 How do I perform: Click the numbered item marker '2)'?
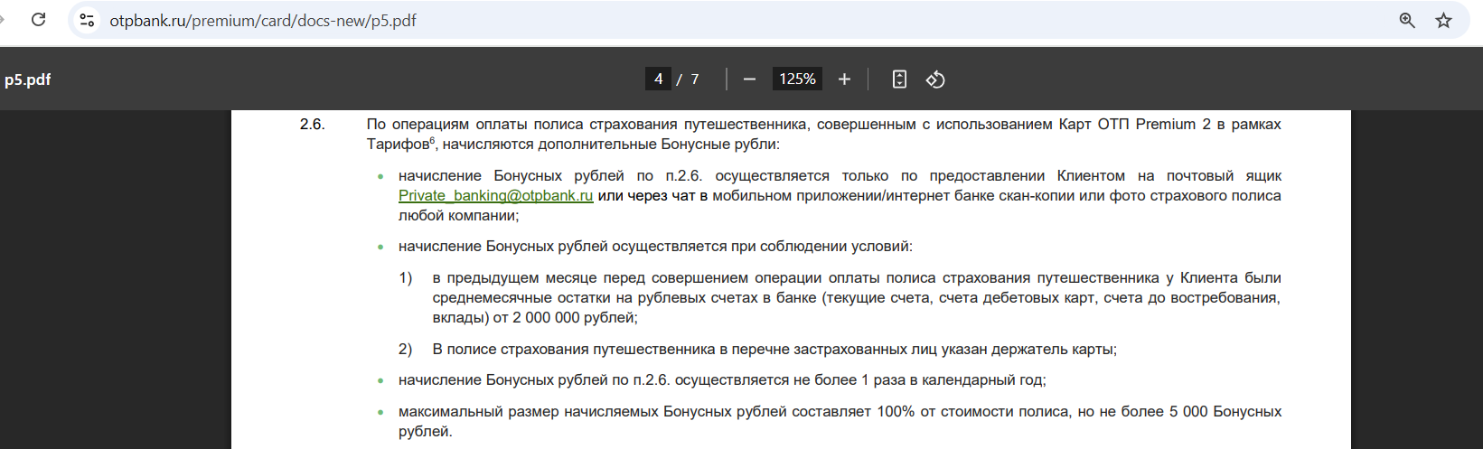(406, 350)
